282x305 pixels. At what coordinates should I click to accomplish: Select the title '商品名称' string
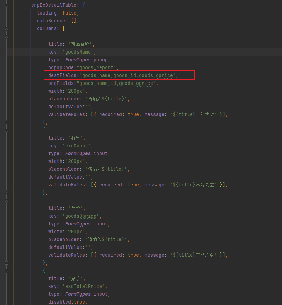pyautogui.click(x=80, y=44)
